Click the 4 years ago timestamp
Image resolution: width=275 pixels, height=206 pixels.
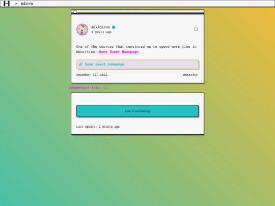[101, 32]
